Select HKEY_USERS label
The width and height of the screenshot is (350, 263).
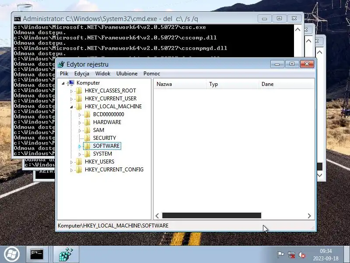click(x=100, y=161)
